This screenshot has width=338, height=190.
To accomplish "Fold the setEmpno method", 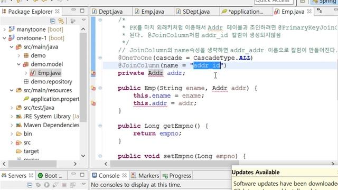I will click(x=100, y=156).
